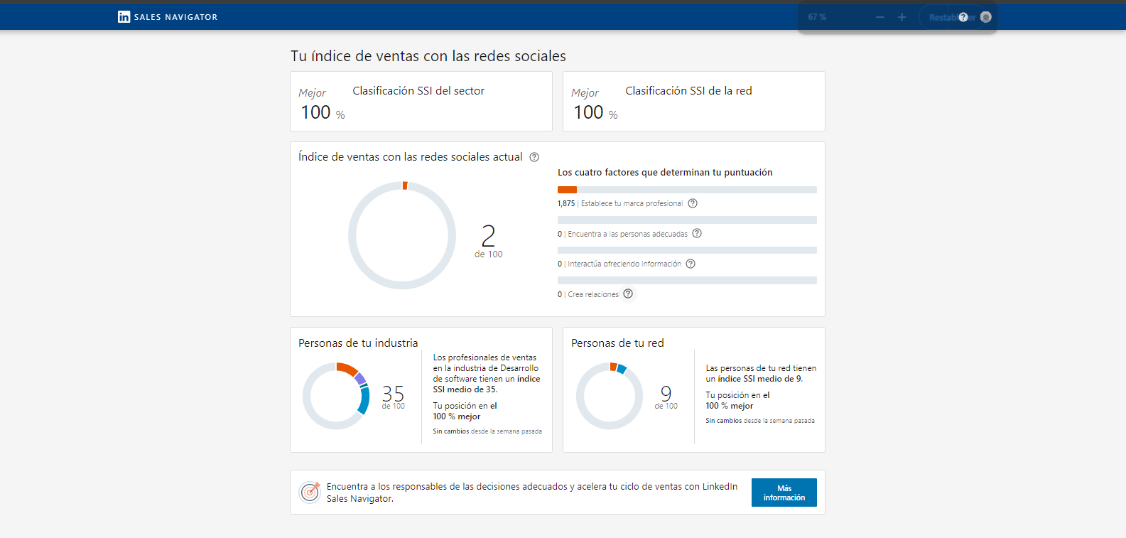Screen dimensions: 1126x538
Task: Click the Encuentra a los responsables banner text
Action: 532,493
